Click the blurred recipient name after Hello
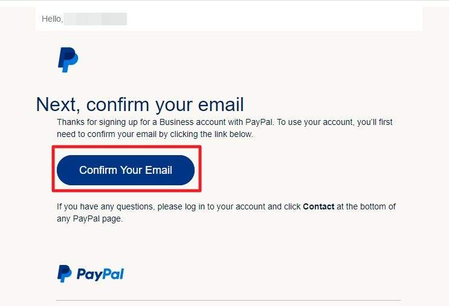The height and width of the screenshot is (306, 449). pos(95,19)
